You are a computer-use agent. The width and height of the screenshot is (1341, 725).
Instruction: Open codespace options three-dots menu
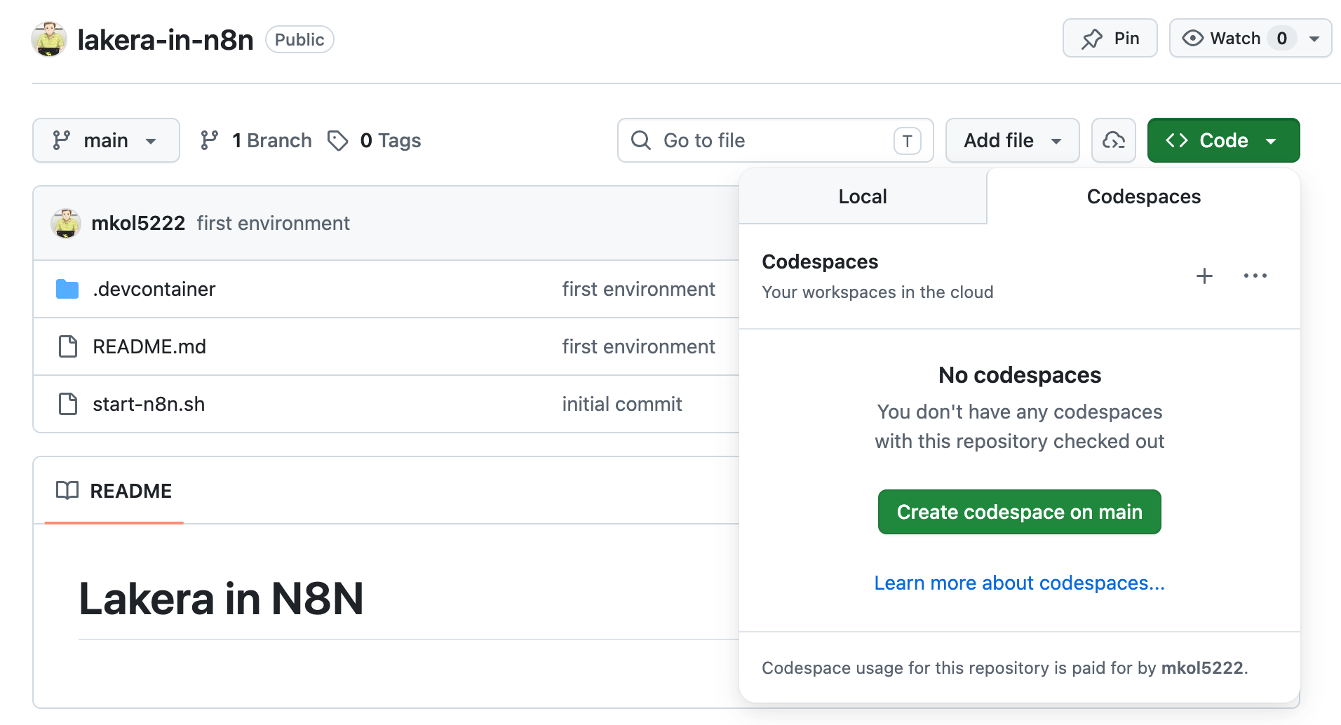coord(1255,276)
